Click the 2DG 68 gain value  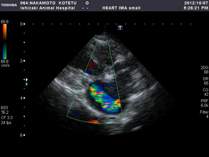(204, 70)
